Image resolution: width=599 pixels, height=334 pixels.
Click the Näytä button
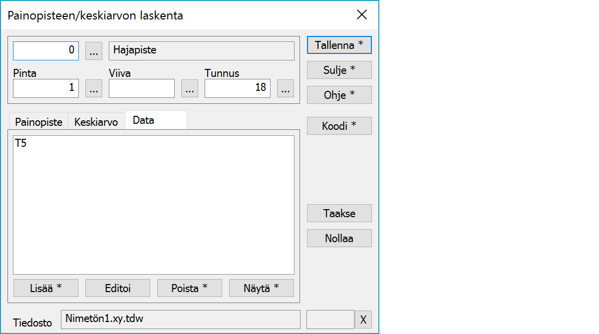pos(261,288)
